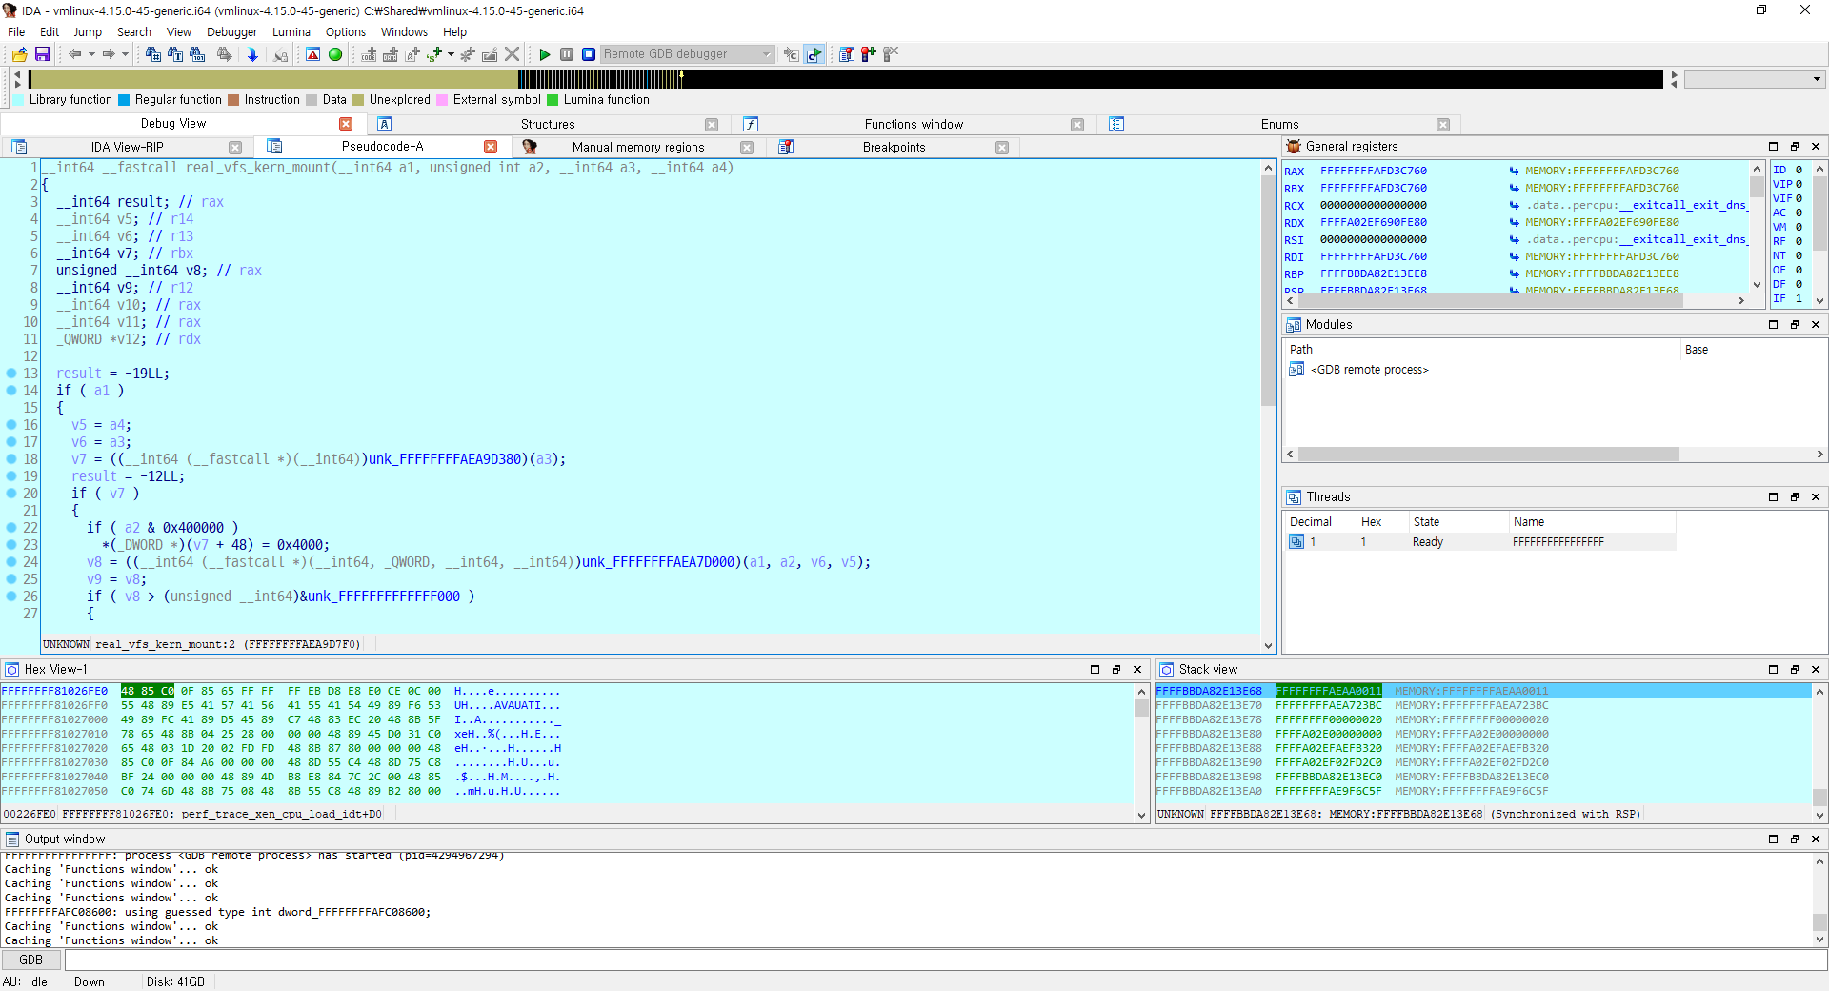Click the green circle toolbar icon

pos(335,54)
